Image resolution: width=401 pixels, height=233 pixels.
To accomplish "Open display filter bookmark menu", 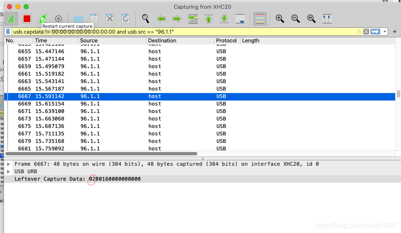I will click(x=8, y=32).
